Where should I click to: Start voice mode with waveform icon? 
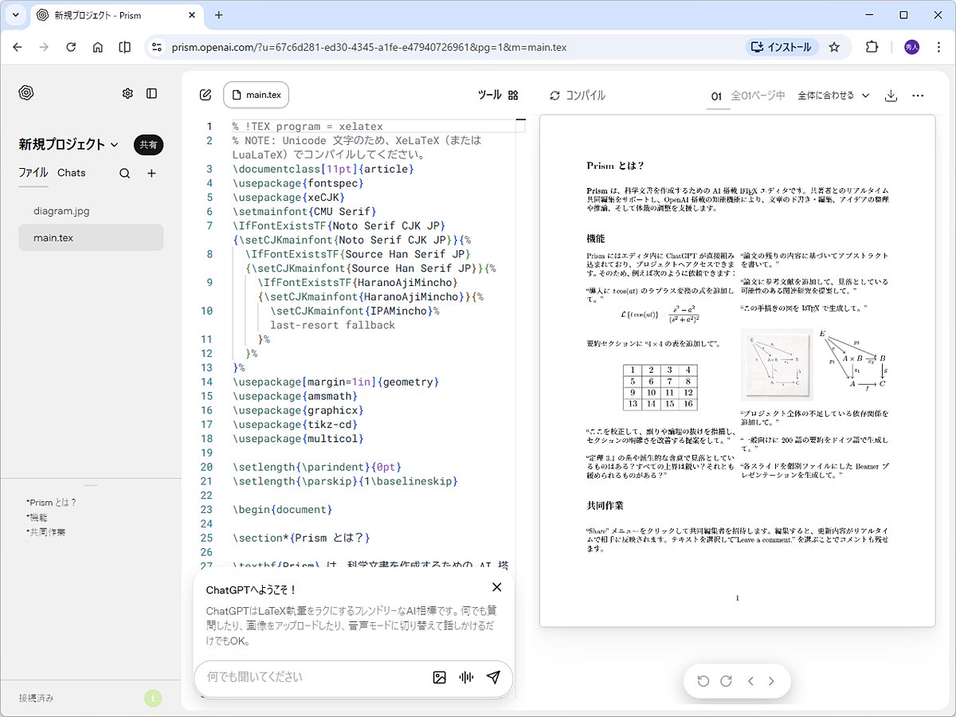[x=466, y=677]
